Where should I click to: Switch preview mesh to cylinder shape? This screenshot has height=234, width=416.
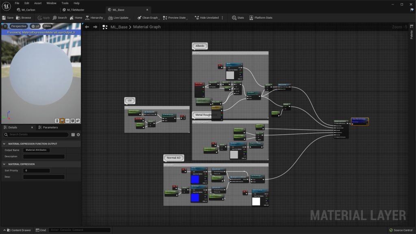tap(57, 121)
